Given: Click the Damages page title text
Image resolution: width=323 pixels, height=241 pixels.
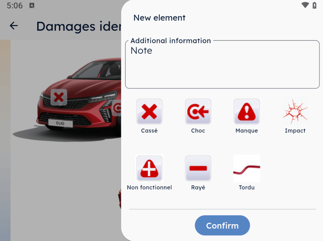Looking at the screenshot, I should [79, 26].
